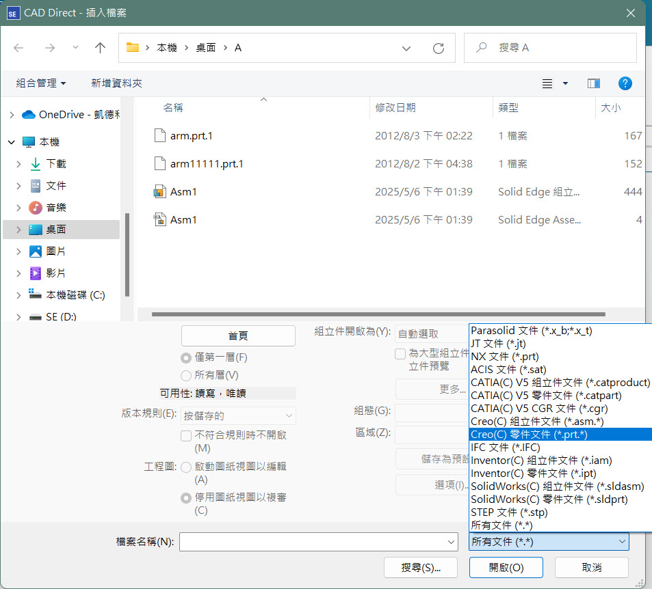Go back with the left arrow

(18, 49)
